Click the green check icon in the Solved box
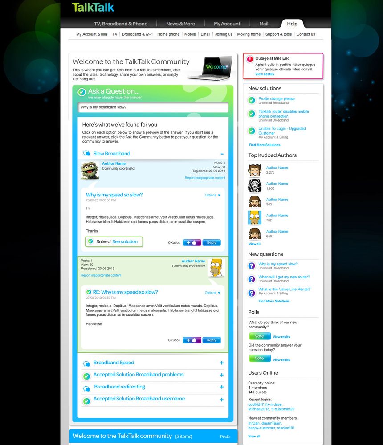Image resolution: width=383 pixels, height=445 pixels. 90,241
